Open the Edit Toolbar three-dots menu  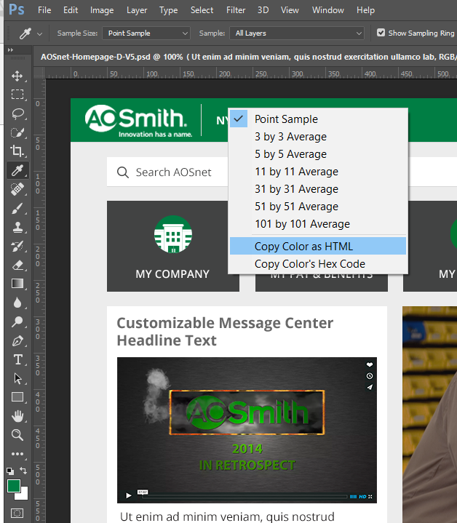pos(17,454)
